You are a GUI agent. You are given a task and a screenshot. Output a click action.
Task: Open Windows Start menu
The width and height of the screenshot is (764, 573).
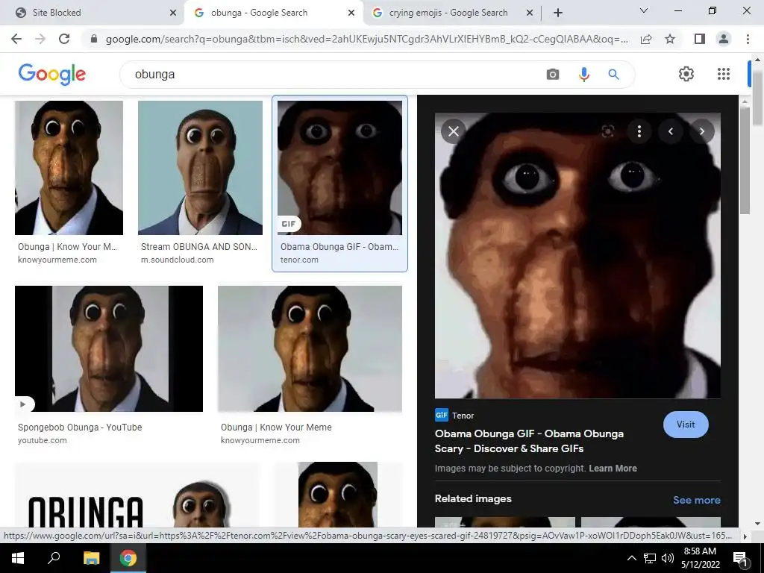click(18, 558)
